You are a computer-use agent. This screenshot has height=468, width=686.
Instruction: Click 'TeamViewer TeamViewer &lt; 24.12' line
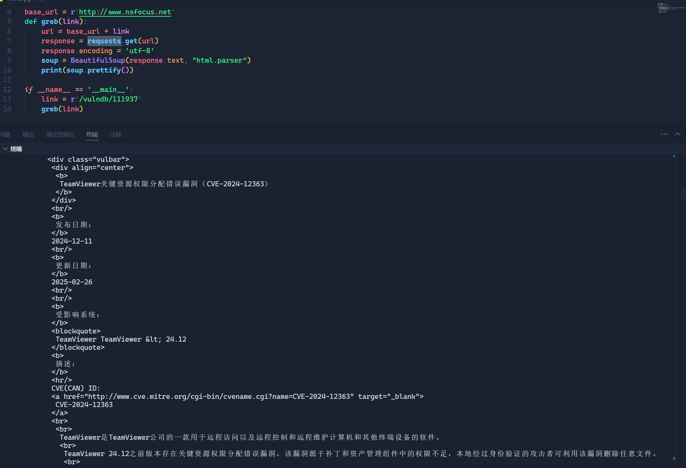tap(121, 339)
